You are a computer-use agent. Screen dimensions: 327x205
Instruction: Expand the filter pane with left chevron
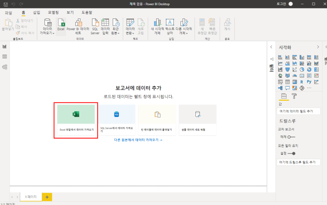click(271, 47)
